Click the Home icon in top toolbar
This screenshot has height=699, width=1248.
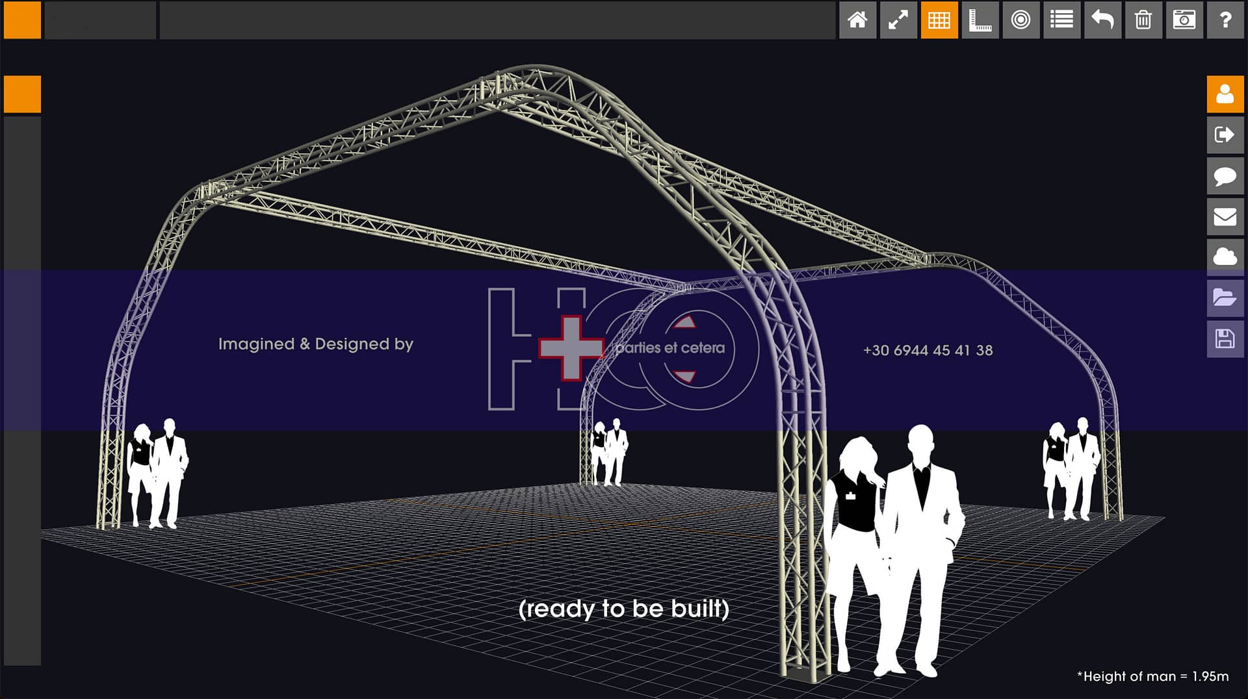(x=857, y=20)
